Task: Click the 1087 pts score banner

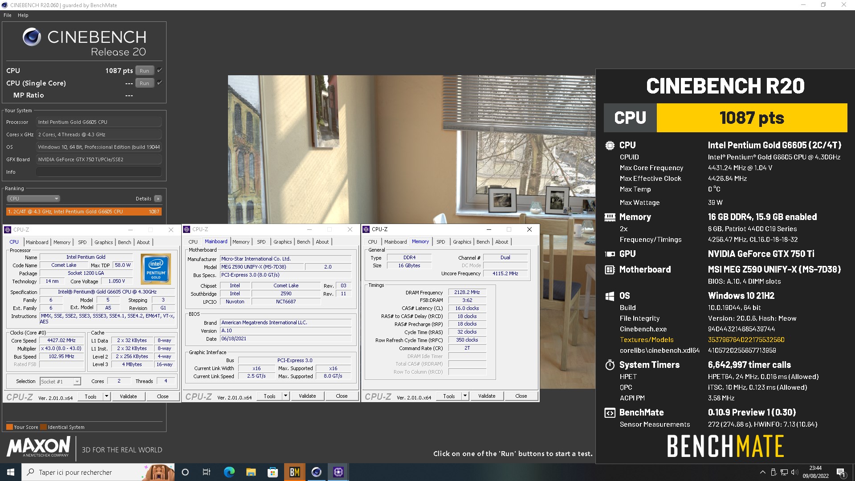Action: (x=752, y=118)
